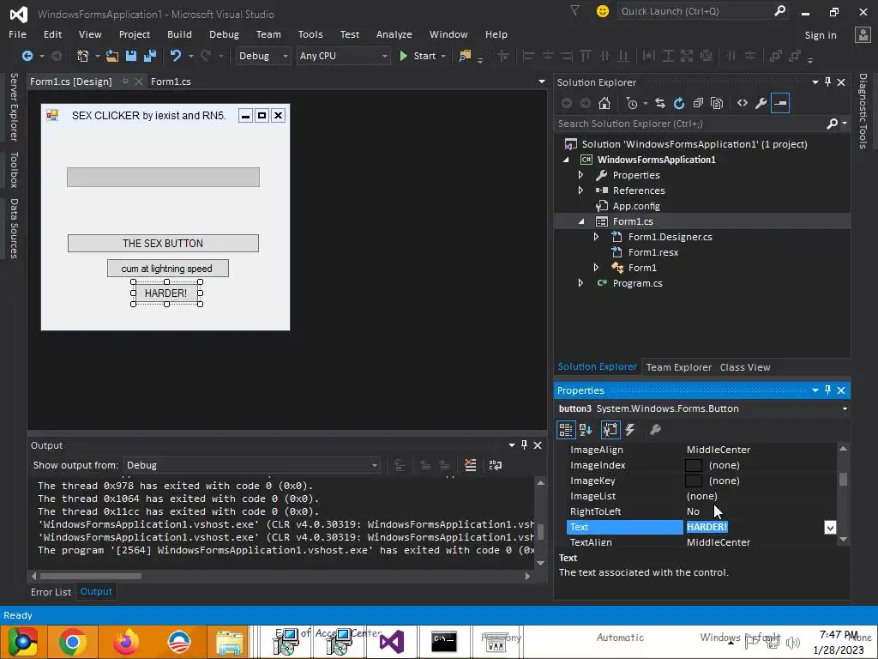Image resolution: width=878 pixels, height=659 pixels.
Task: Collapse all items in Solution Explorer
Action: [x=698, y=103]
